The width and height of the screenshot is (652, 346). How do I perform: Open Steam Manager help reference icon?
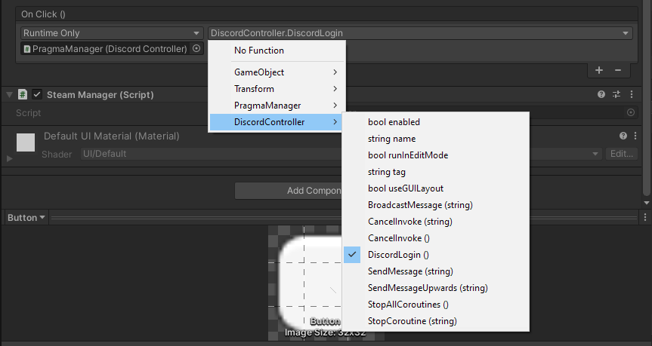(x=601, y=95)
